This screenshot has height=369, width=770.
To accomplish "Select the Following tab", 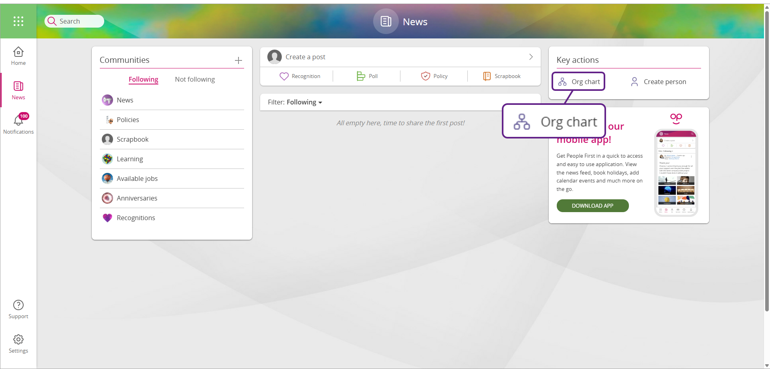I will [143, 80].
